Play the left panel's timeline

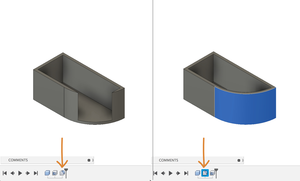point(20,173)
